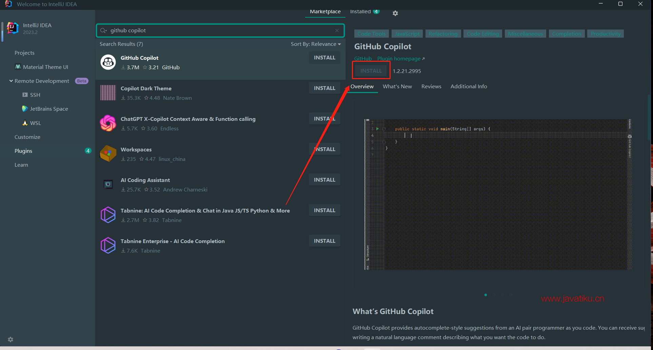Clear the plugin search field with X
Viewport: 653px width, 350px height.
point(337,31)
